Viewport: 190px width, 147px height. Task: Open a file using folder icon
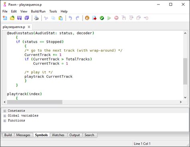12,18
